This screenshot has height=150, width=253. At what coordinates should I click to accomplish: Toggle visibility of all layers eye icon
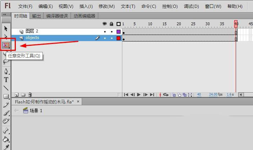pos(105,24)
